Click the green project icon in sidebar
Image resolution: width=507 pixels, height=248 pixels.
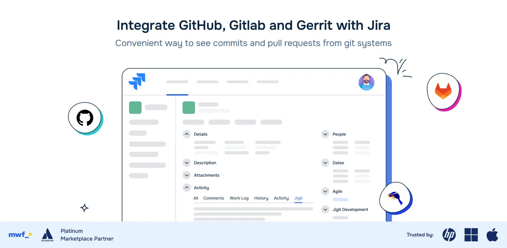click(135, 107)
